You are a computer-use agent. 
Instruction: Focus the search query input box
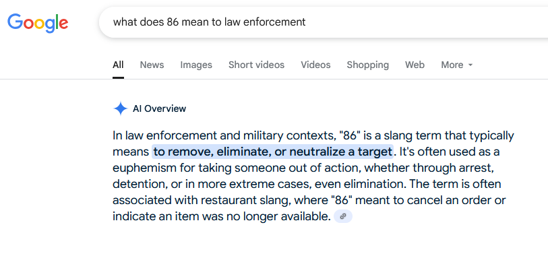coord(324,22)
